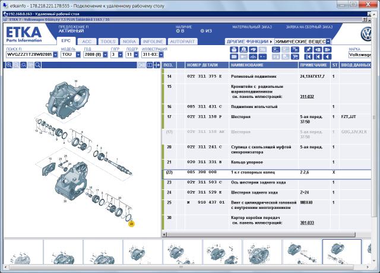This screenshot has width=380, height=273.
Task: Expand the ХИМИЧЕСКИЕ ВЕЩЕС dropdown
Action: tap(328, 42)
